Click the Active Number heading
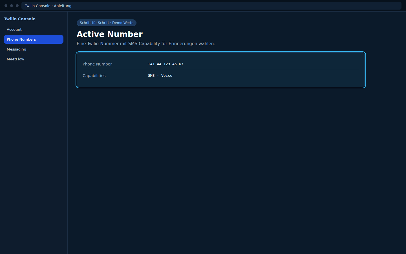 tap(110, 34)
